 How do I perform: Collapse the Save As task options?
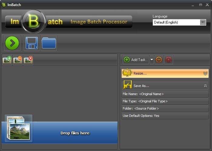pos(205,86)
